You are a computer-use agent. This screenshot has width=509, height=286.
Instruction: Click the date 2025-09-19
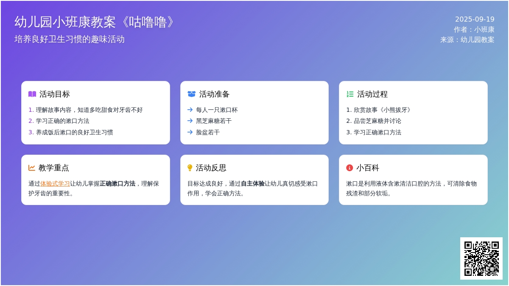[475, 19]
